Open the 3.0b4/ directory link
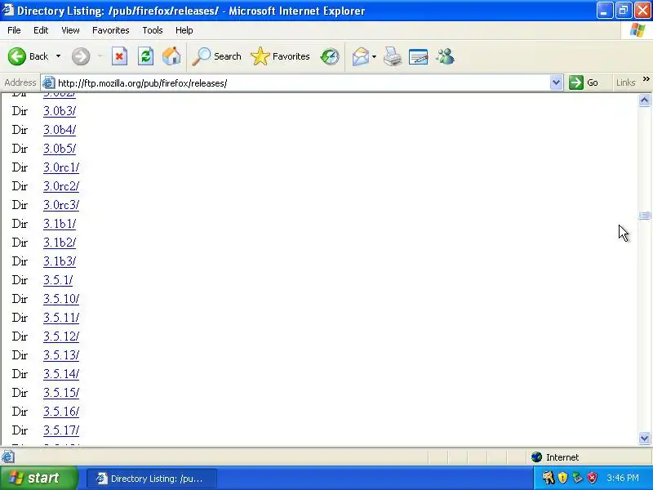The height and width of the screenshot is (490, 653). point(60,130)
